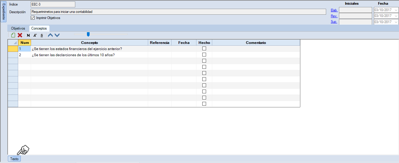The image size is (399, 163).
Task: Uncheck the Imprimir Objetivos checkbox
Action: pos(33,18)
